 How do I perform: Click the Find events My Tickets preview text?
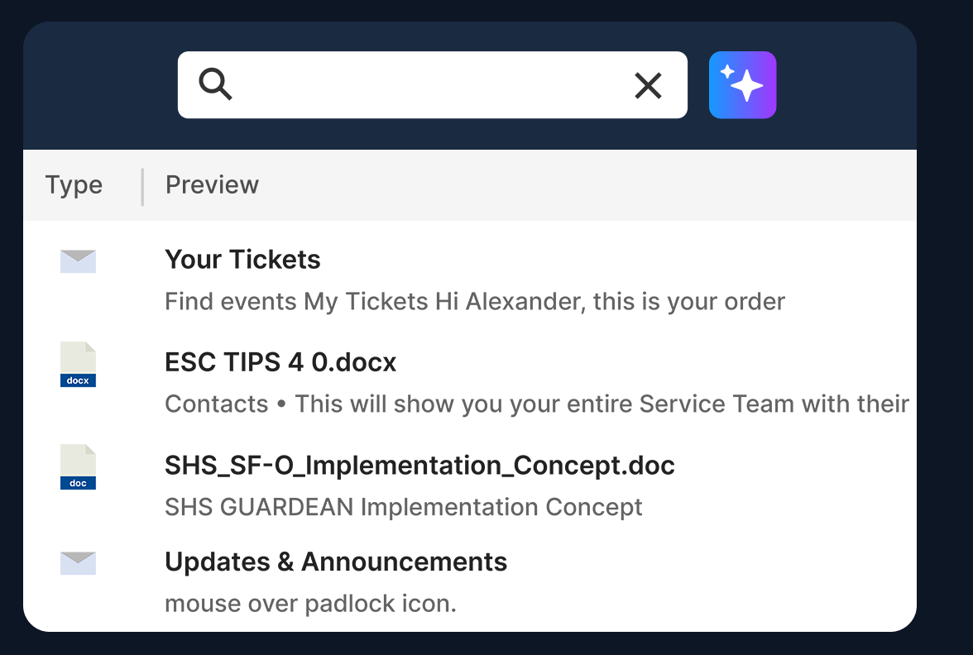pos(475,301)
